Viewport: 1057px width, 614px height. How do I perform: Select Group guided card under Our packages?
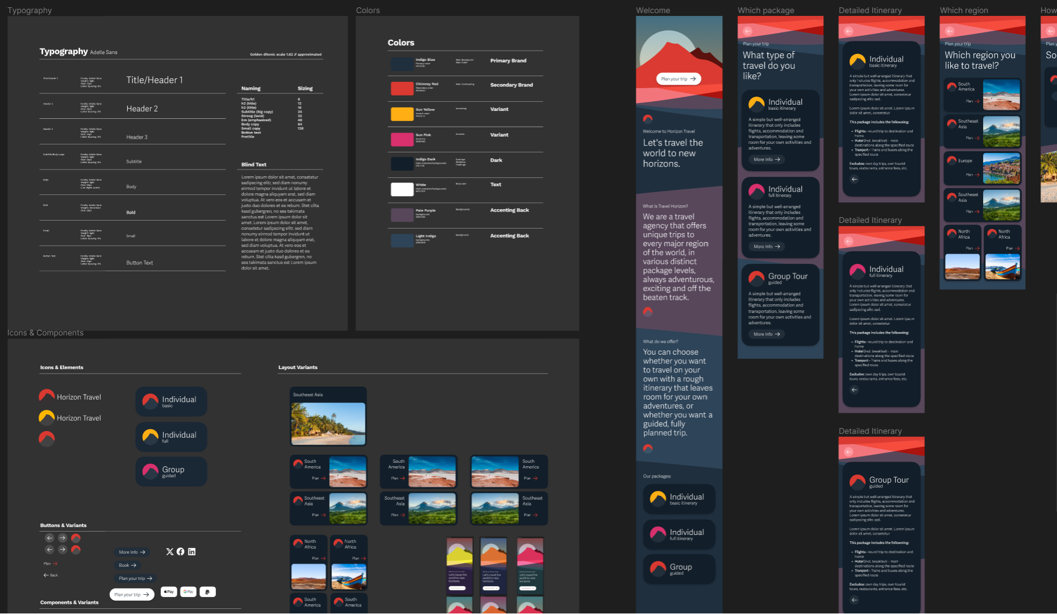tap(679, 569)
